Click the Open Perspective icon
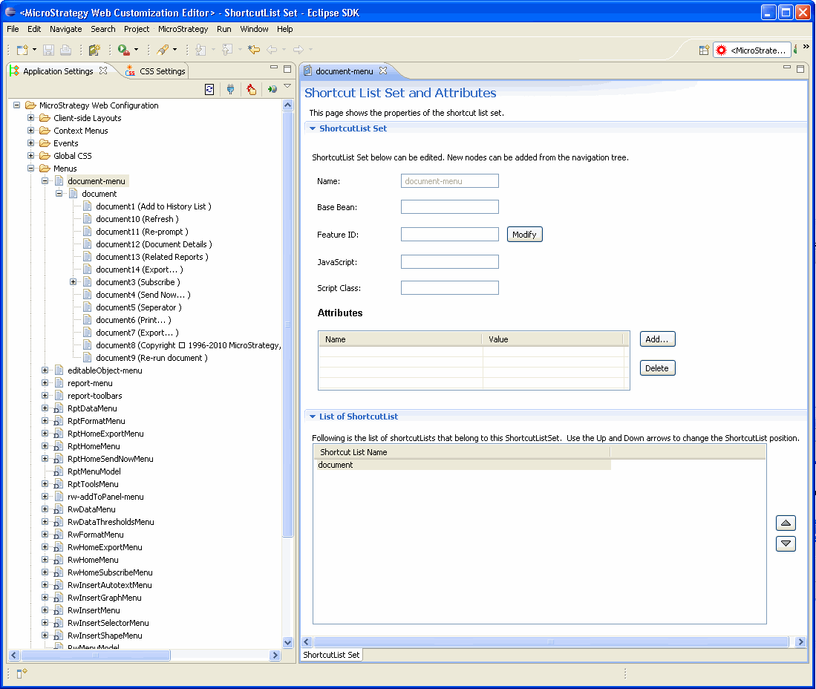 [704, 50]
